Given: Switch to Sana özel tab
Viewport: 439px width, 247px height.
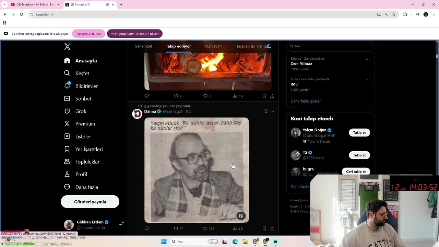Looking at the screenshot, I should coord(143,46).
